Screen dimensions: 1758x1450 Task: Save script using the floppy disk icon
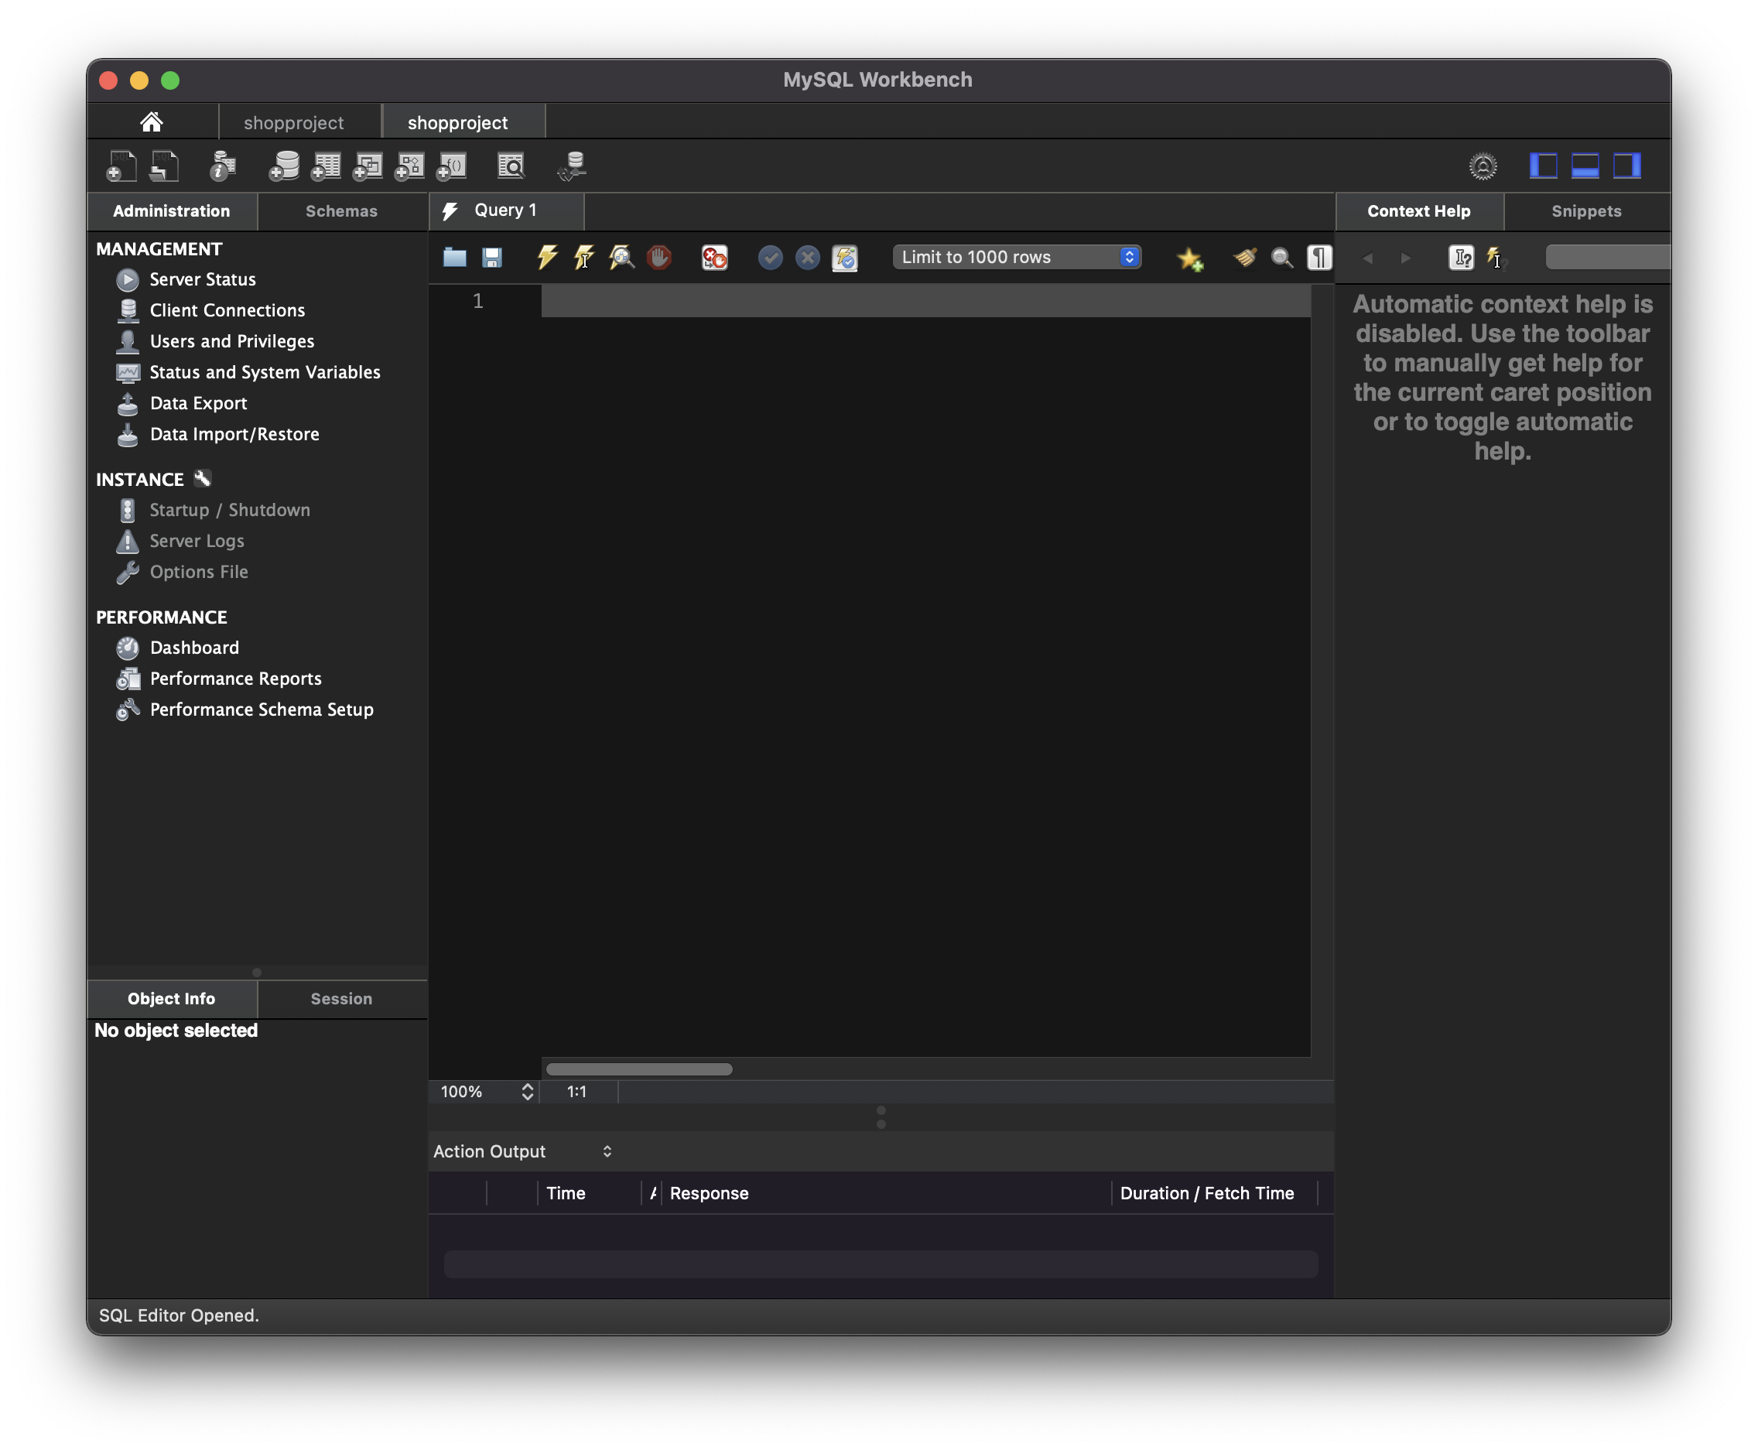tap(492, 257)
